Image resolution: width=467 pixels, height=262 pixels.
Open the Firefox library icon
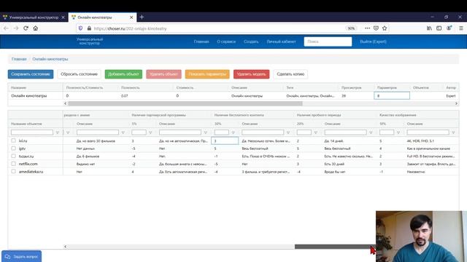click(429, 28)
